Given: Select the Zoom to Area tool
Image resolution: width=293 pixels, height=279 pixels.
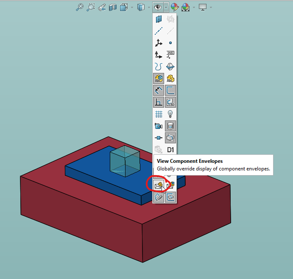Looking at the screenshot, I should [90, 7].
